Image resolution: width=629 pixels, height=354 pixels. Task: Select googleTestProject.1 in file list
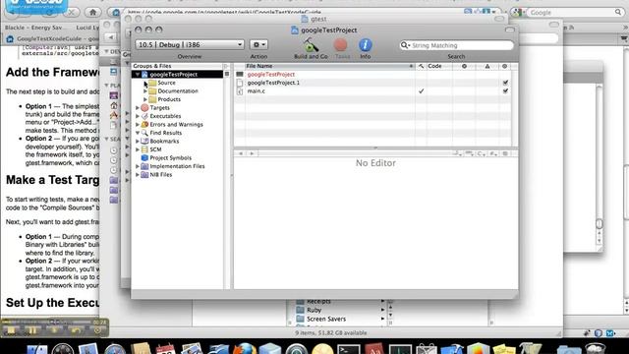coord(273,83)
